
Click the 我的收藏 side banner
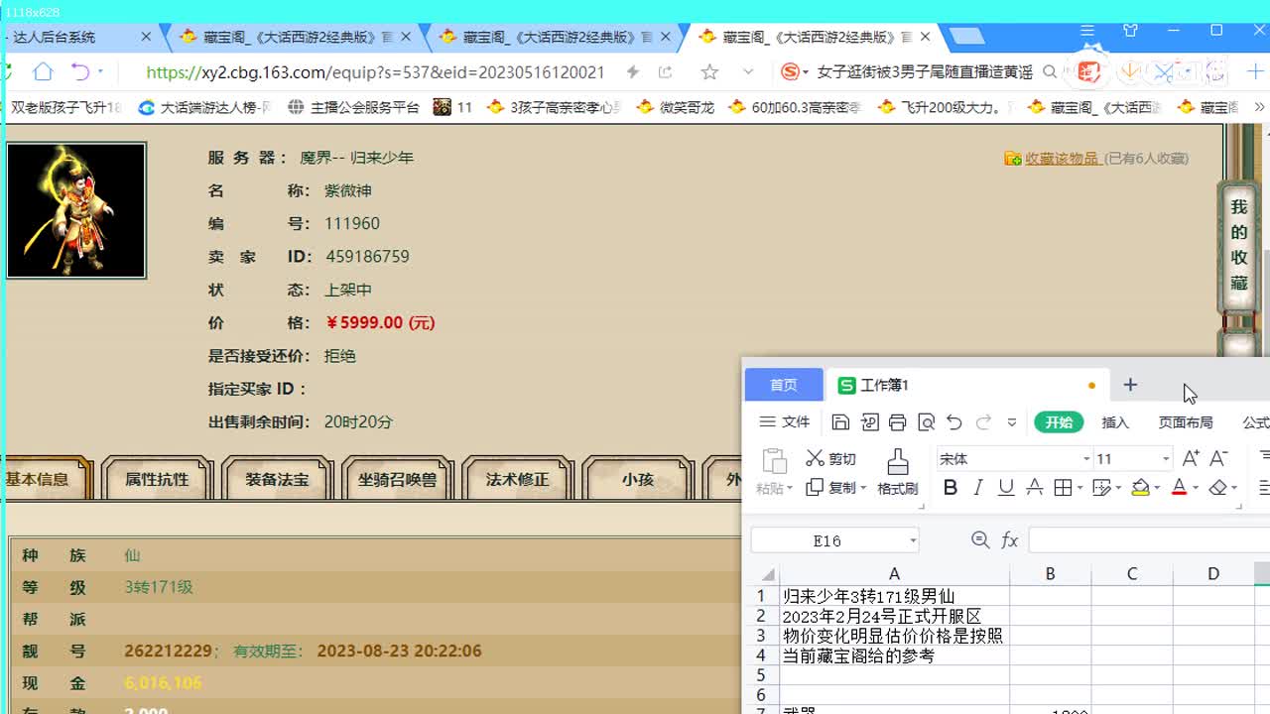point(1238,246)
